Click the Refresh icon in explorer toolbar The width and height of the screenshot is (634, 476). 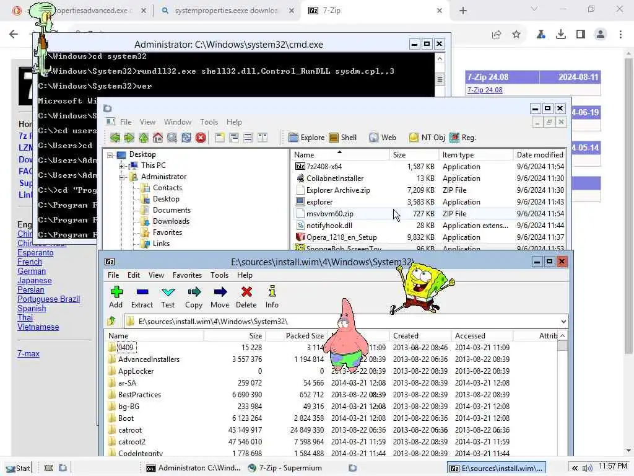pyautogui.click(x=186, y=138)
